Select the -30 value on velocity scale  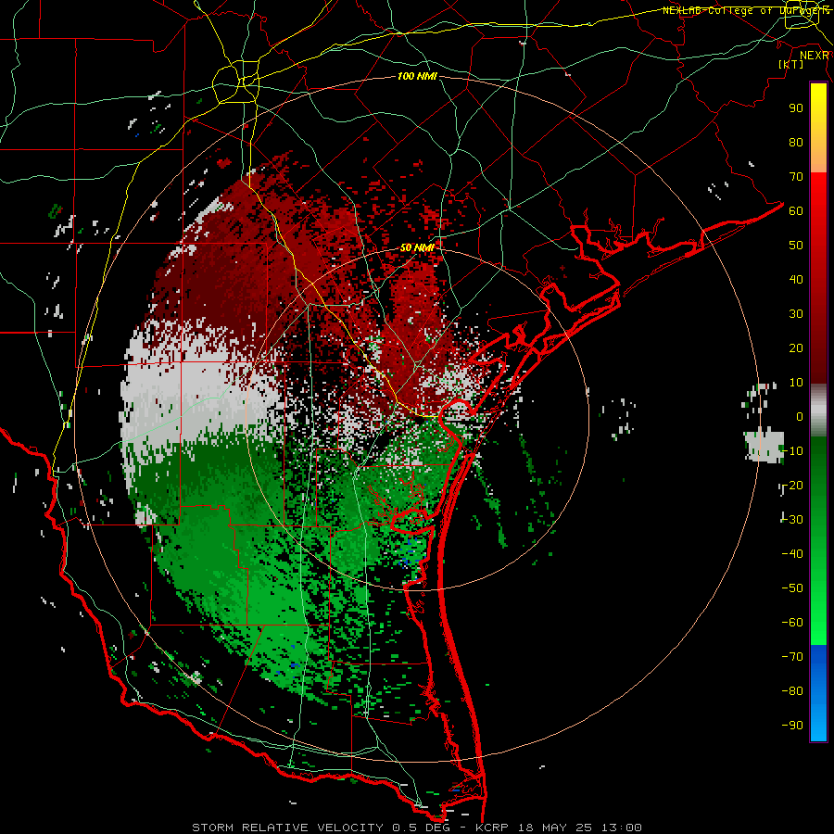tap(792, 519)
